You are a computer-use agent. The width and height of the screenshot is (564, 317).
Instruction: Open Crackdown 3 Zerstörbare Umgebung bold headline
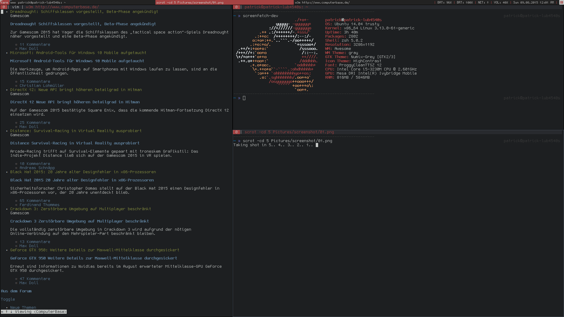coord(79,221)
